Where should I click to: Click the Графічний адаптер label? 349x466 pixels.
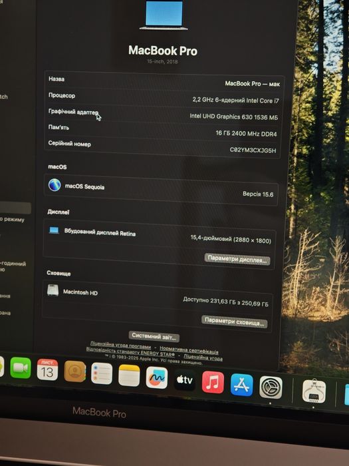[x=73, y=112]
